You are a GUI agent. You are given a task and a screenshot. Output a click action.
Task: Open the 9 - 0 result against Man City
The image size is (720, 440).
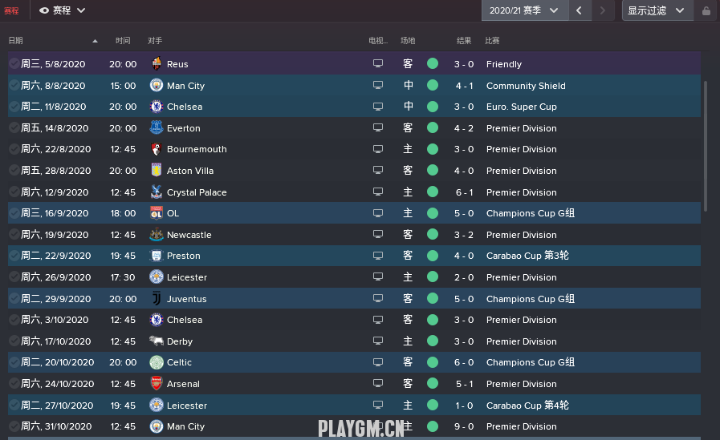[x=464, y=426]
